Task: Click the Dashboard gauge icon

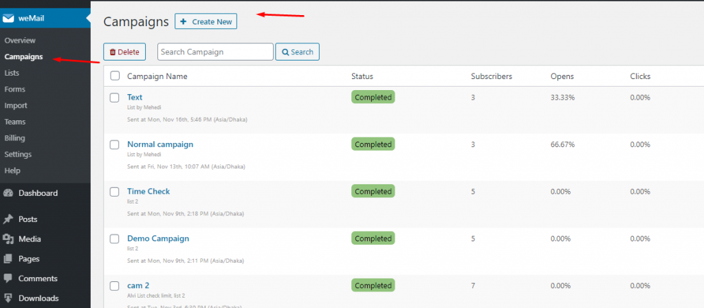Action: [x=8, y=193]
